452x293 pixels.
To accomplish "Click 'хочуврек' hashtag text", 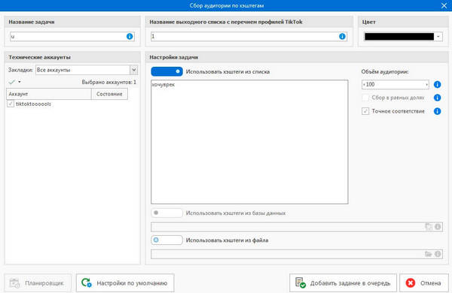I will (163, 85).
